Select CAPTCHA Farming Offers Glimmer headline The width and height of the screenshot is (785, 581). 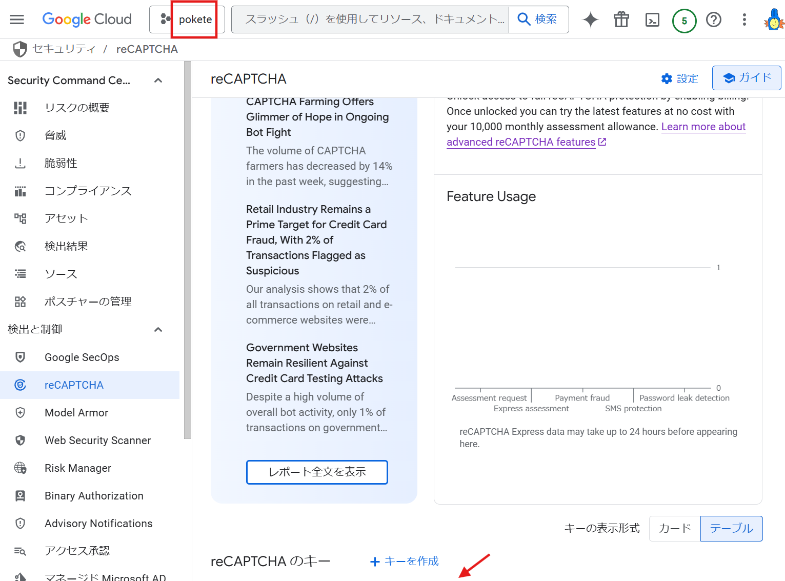317,117
